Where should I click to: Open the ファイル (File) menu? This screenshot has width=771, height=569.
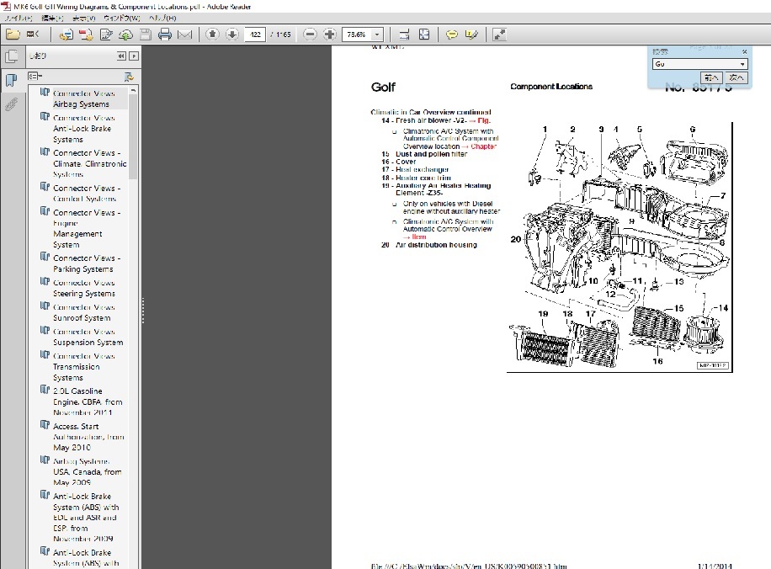19,19
